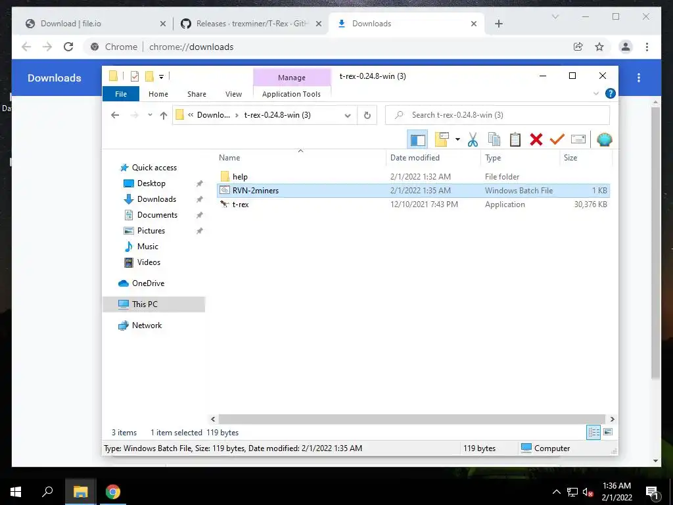Open Customize Quick Access Toolbar dropdown

coord(162,77)
